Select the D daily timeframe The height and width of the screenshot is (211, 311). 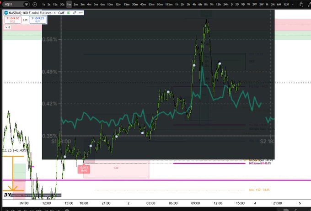coord(231,4)
